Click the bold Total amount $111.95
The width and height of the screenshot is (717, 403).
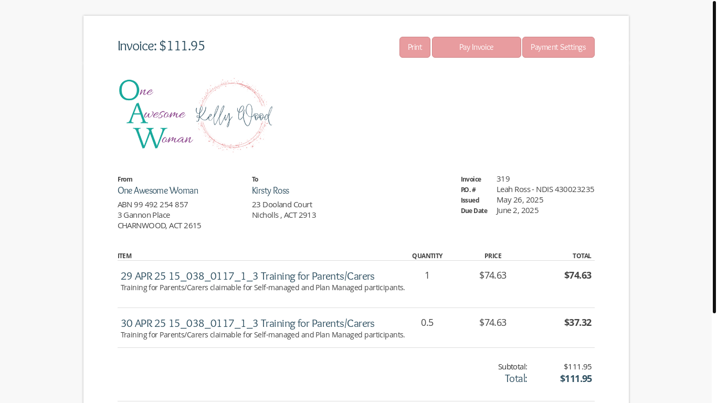pos(575,379)
